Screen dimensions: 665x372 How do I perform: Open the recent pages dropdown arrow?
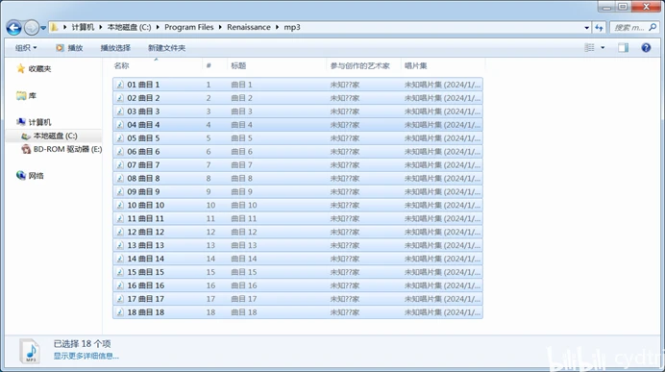point(43,28)
